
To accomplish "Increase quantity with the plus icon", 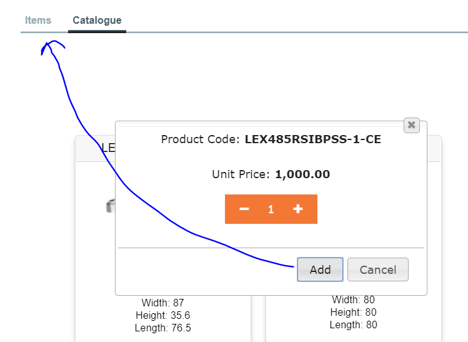I will click(x=298, y=209).
